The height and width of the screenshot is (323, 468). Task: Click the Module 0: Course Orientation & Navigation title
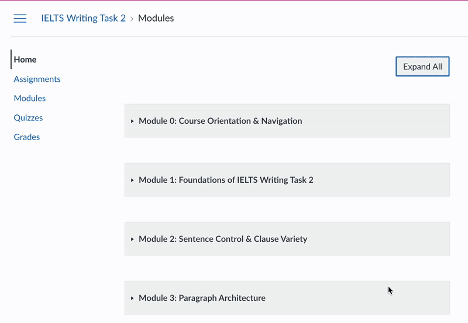(x=220, y=121)
